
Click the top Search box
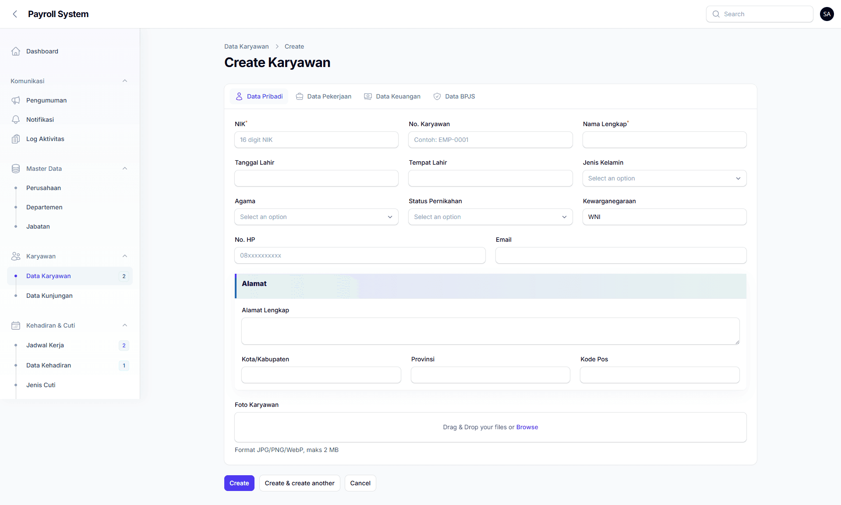pyautogui.click(x=760, y=14)
